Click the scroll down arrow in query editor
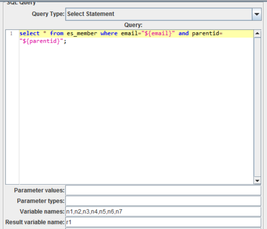Screen dimensions: 267x229 coord(257,181)
